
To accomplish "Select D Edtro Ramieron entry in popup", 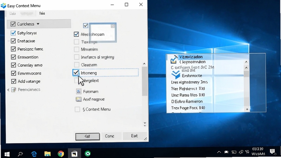I will click(187, 101).
